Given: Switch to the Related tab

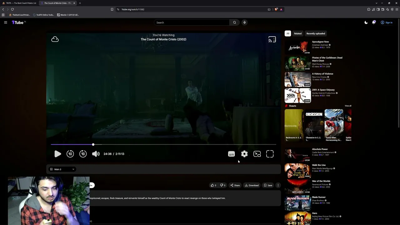Looking at the screenshot, I should click(x=298, y=33).
